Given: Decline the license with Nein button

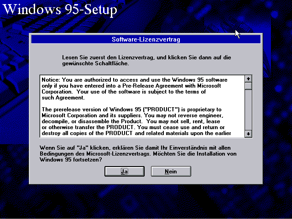Looking at the screenshot, I should [x=171, y=171].
